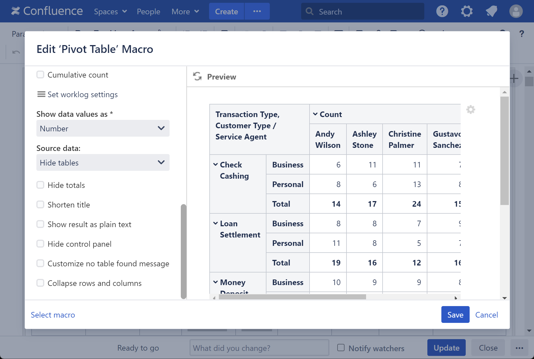534x359 pixels.
Task: Open Set worklog settings menu icon
Action: (x=41, y=94)
